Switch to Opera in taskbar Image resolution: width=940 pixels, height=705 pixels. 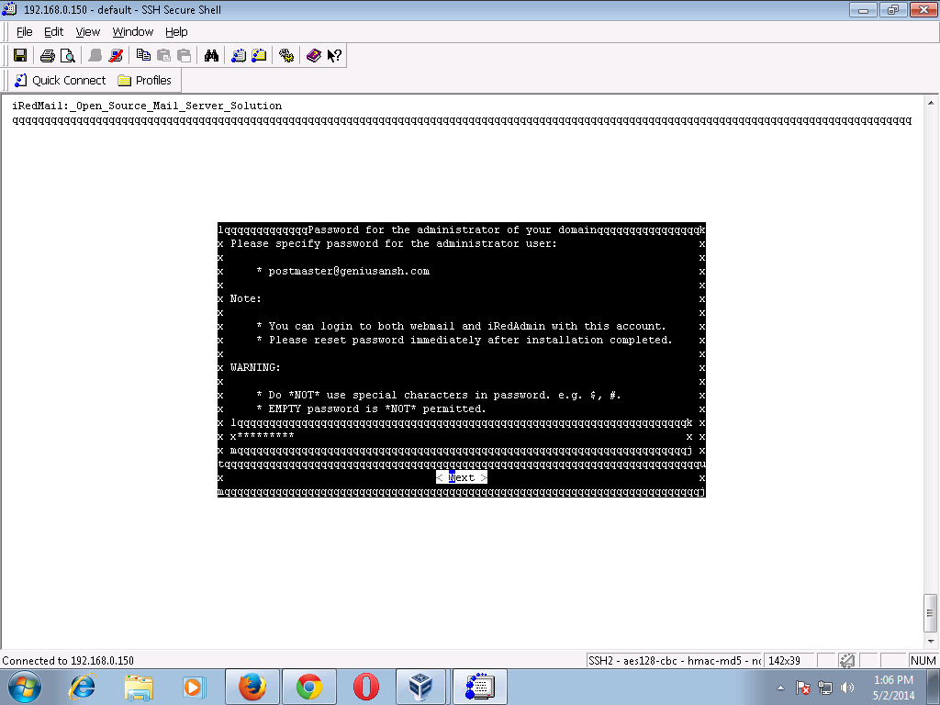pyautogui.click(x=365, y=687)
